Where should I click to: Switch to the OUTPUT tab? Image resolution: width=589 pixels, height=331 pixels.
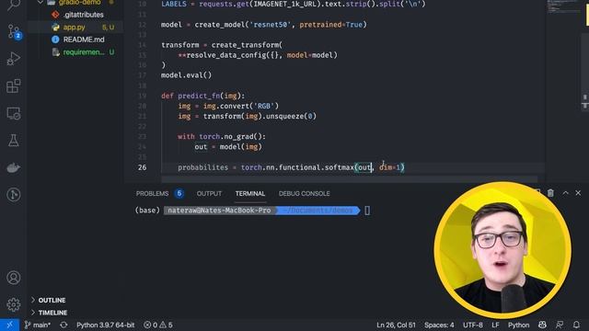coord(209,194)
